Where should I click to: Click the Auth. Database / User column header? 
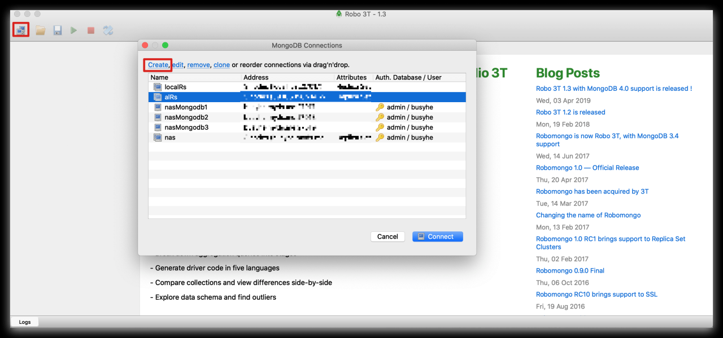(x=419, y=77)
